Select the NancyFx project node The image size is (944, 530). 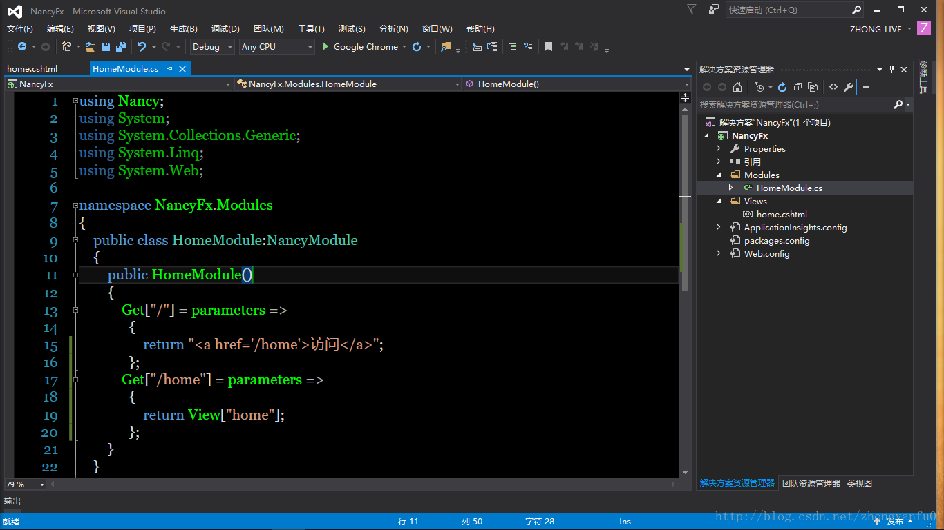coord(750,135)
